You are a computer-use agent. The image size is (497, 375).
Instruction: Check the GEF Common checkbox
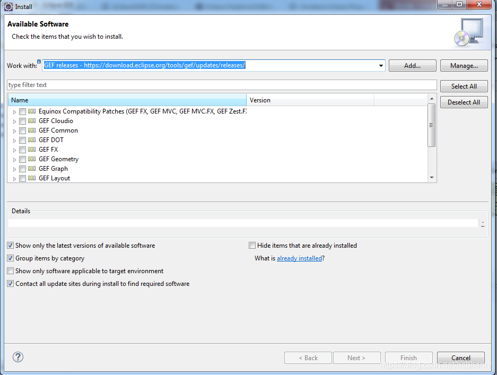pos(22,130)
